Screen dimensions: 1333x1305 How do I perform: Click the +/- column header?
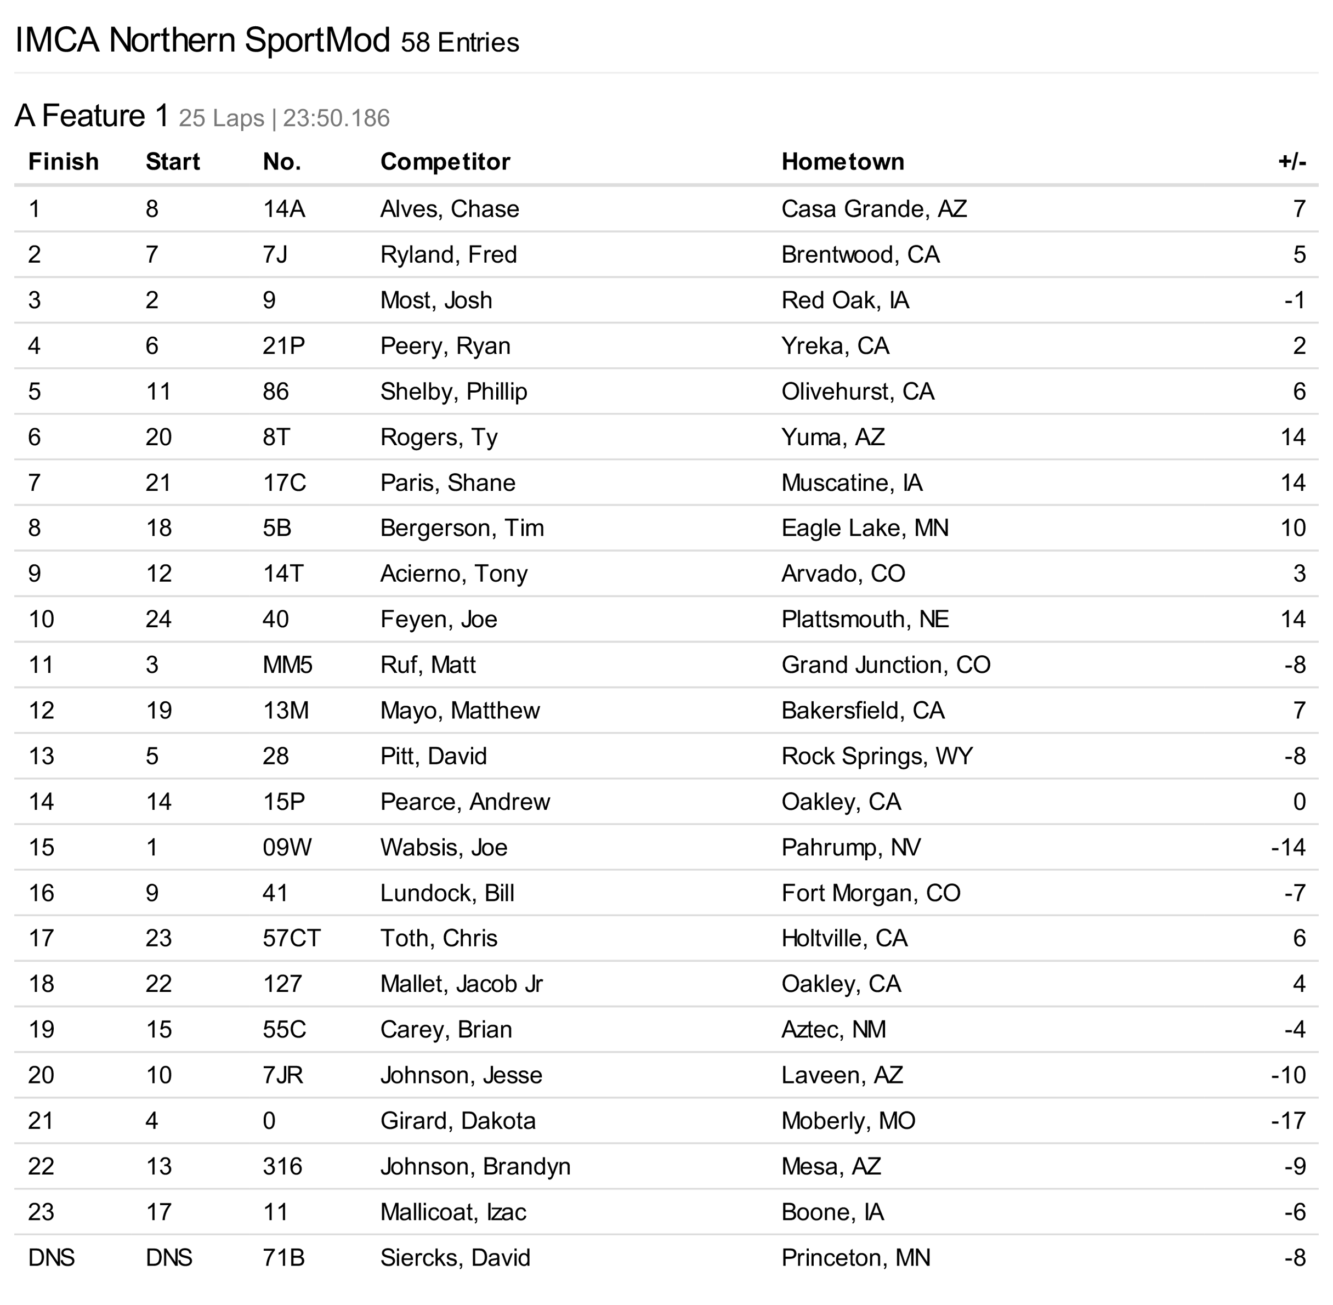pos(1291,162)
